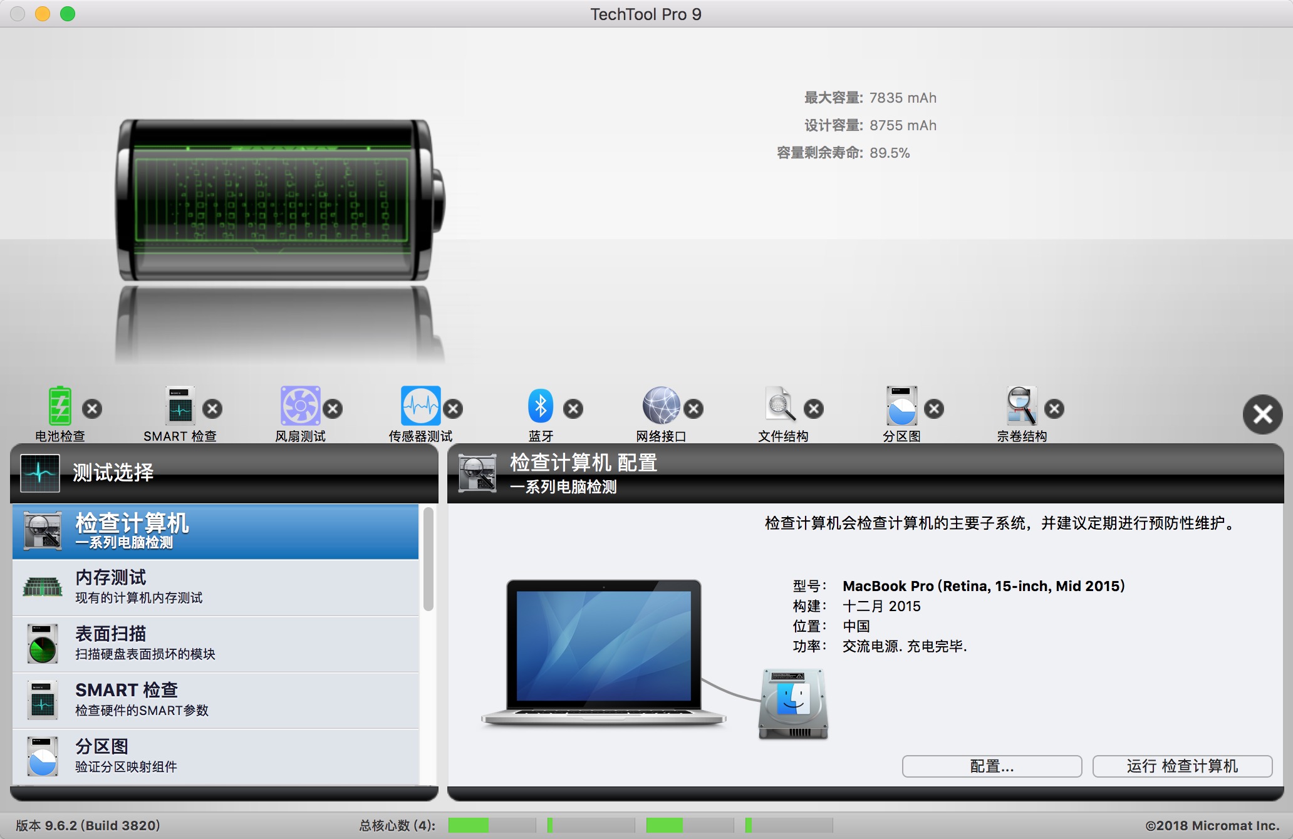This screenshot has width=1293, height=839.
Task: Click the model text MacBook Pro (Retina, 15-inch, Mid 2015)
Action: 984,586
